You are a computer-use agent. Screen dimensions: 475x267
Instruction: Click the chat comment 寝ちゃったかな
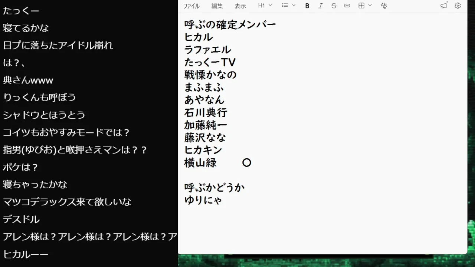(x=35, y=184)
